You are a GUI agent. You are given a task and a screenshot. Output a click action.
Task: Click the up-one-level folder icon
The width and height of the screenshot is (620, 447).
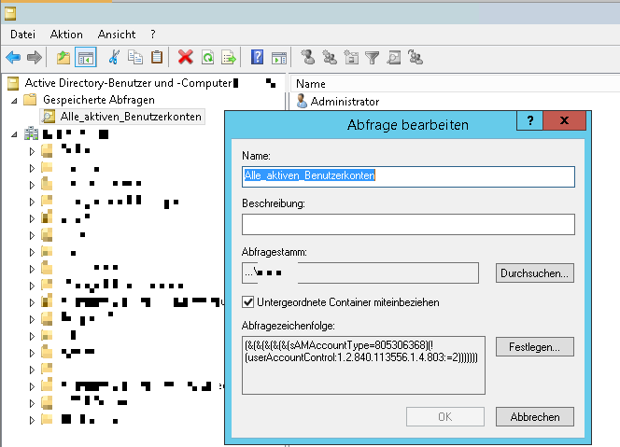click(x=63, y=58)
